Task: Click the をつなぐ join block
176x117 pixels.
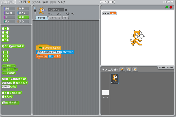Action: (15, 79)
